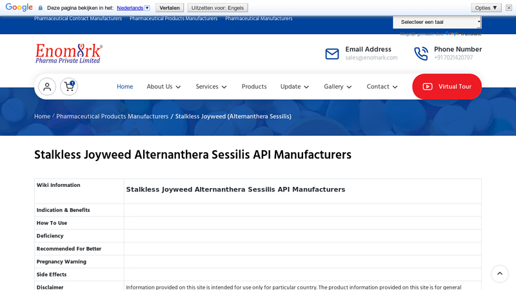This screenshot has height=290, width=516.
Task: Click the video icon in Virtual Tour
Action: (428, 86)
